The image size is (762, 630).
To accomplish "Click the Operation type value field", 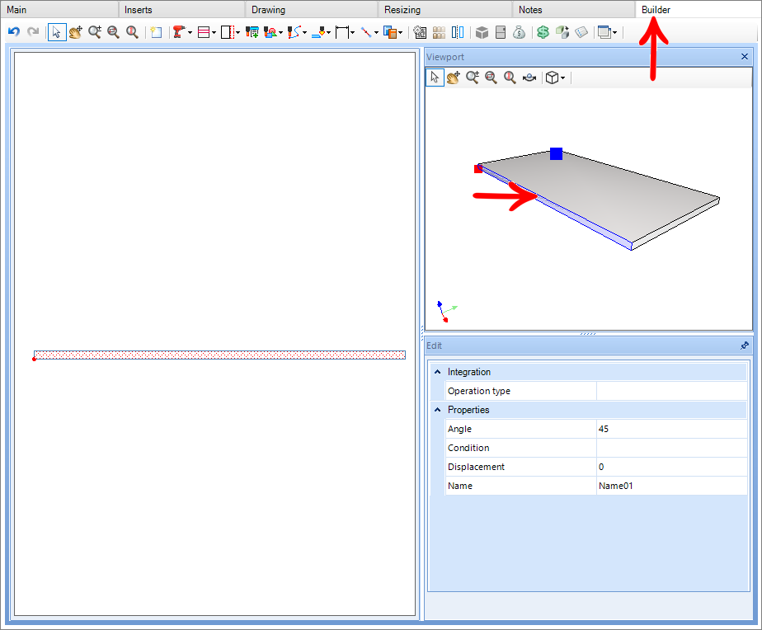I will pyautogui.click(x=671, y=391).
